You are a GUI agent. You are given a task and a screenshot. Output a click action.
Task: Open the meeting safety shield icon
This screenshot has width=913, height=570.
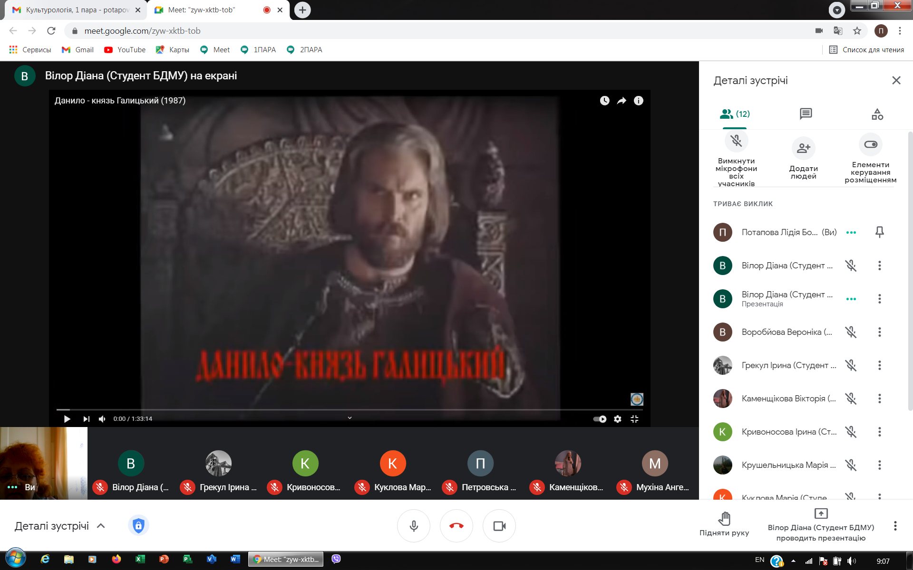(x=138, y=525)
